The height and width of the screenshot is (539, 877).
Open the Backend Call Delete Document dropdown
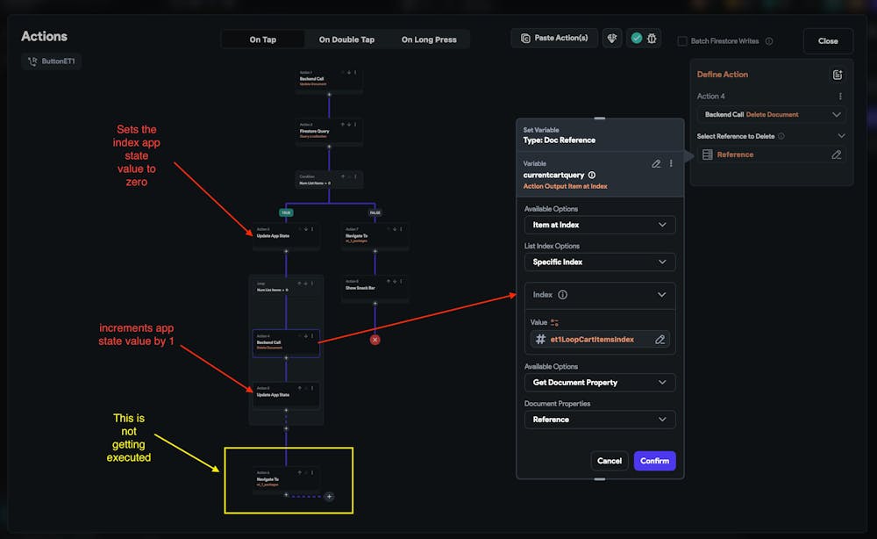coord(770,115)
